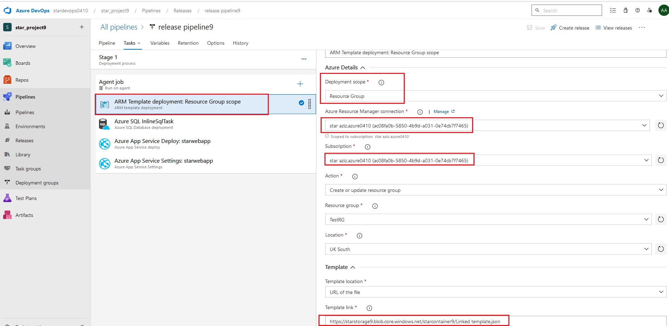This screenshot has height=326, width=669.
Task: Click info icon next to Azure Resource Manager connection
Action: pos(420,112)
